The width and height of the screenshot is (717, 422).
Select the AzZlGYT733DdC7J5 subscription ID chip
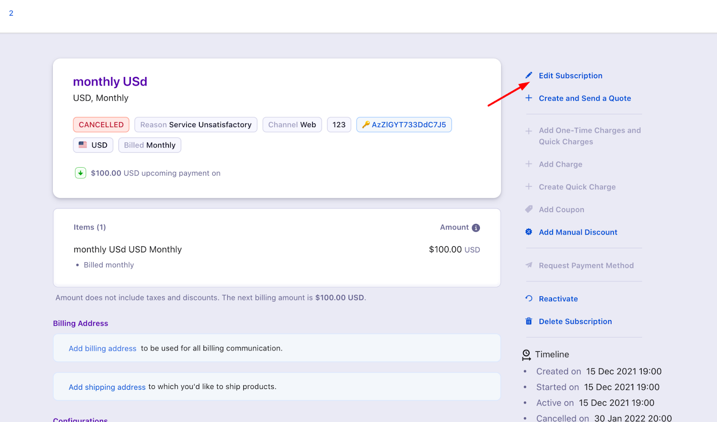[x=403, y=124]
